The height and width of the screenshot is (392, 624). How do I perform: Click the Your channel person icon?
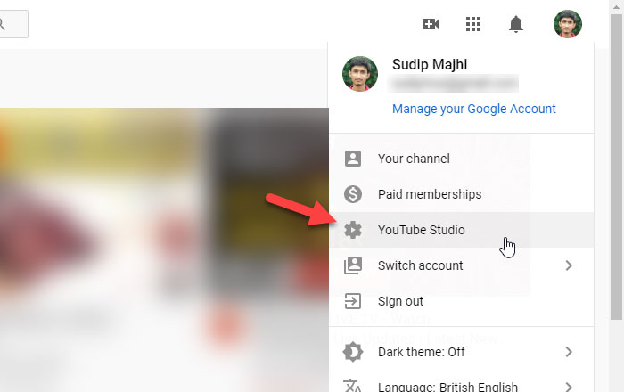coord(353,159)
